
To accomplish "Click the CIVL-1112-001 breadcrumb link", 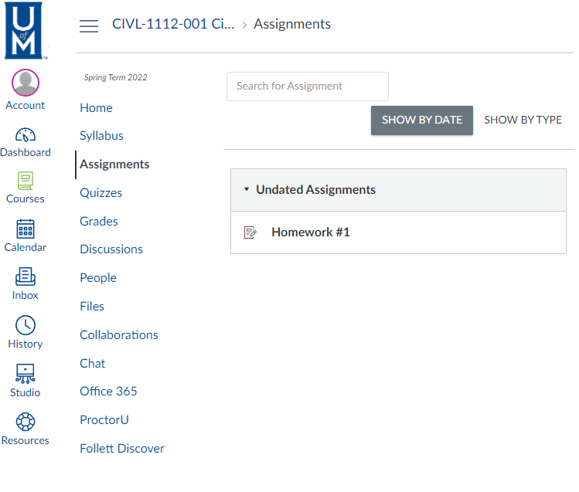I will pos(173,24).
